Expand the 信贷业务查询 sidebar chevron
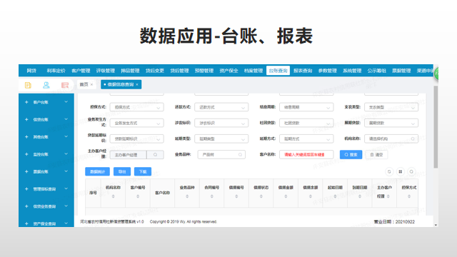 (x=66, y=206)
